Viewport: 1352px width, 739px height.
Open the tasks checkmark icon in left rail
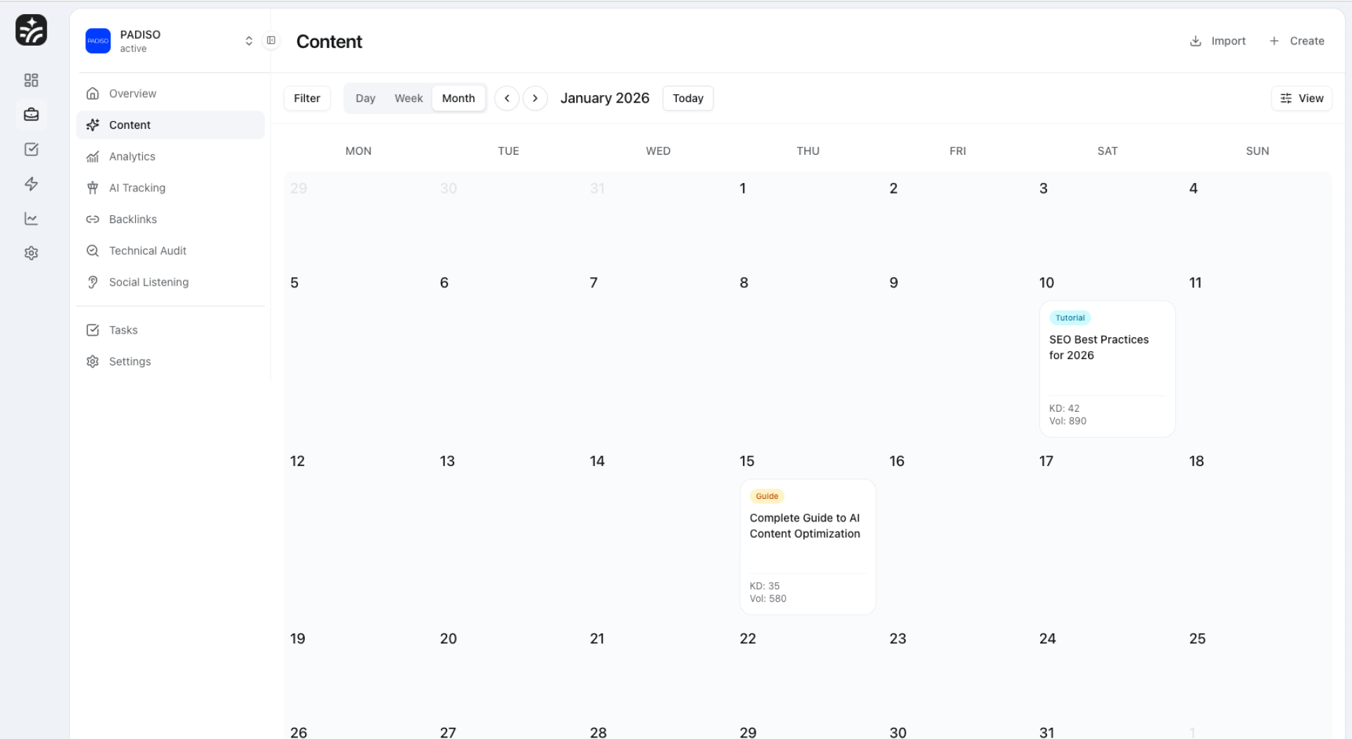click(31, 149)
